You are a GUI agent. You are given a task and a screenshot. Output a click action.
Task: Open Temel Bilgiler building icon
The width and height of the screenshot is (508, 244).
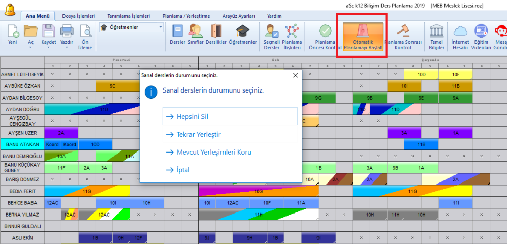(x=436, y=37)
